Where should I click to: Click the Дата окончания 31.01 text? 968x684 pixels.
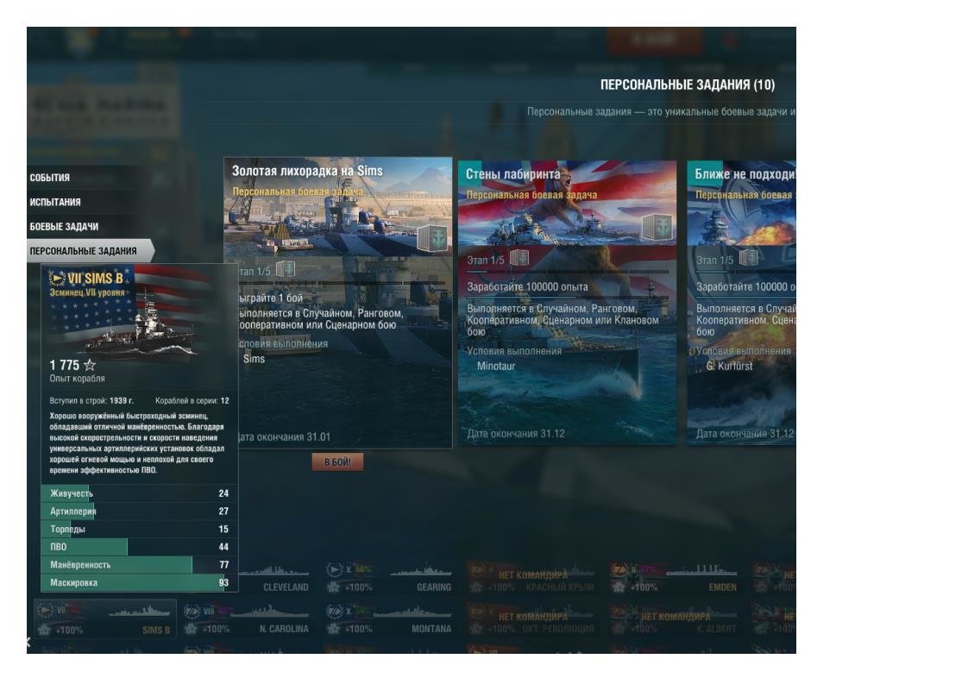click(284, 437)
